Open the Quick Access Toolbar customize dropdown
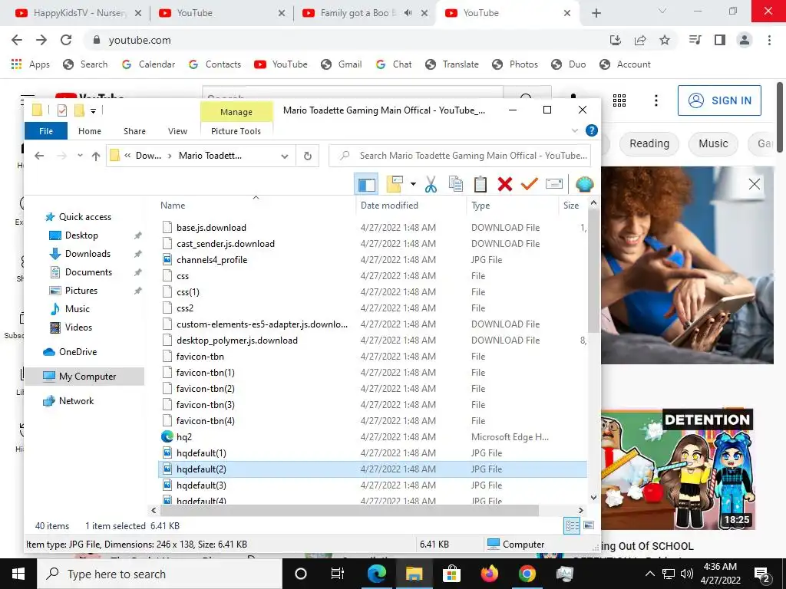Screen dimensions: 786x589 tap(93, 110)
